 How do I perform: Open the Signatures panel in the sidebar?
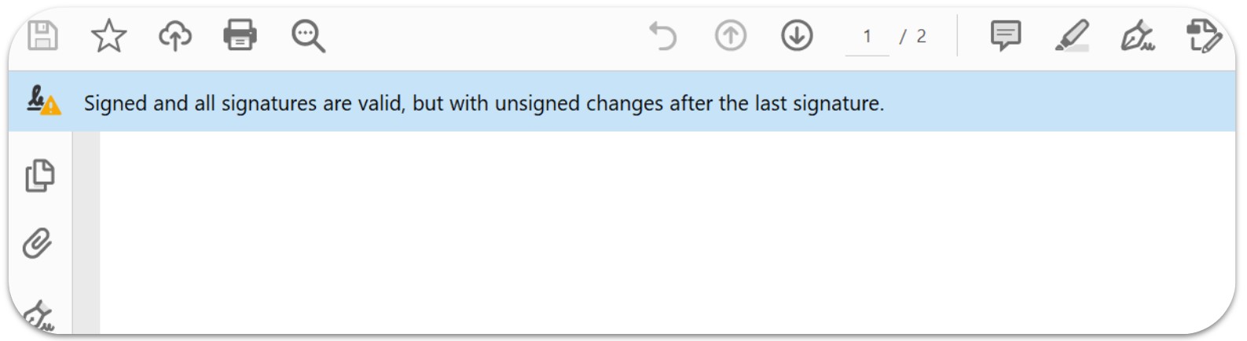tap(38, 315)
